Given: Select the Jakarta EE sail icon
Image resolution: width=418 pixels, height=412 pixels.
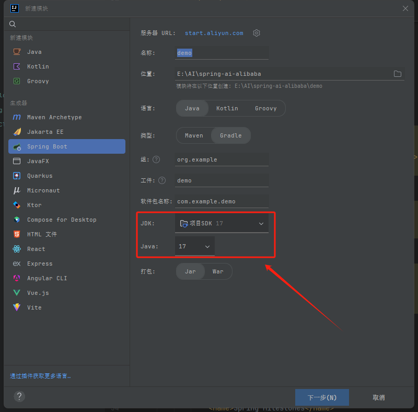Looking at the screenshot, I should (x=17, y=132).
